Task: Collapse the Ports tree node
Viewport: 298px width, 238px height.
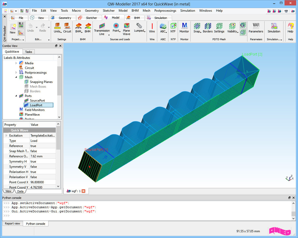Action: click(16, 96)
